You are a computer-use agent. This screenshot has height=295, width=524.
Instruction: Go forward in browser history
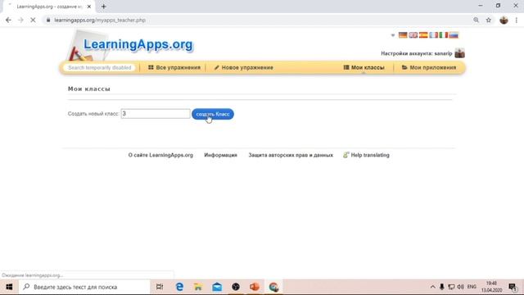pyautogui.click(x=20, y=20)
